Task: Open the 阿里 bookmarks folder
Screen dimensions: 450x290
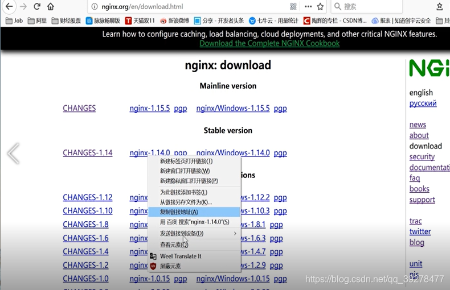Action: point(37,20)
